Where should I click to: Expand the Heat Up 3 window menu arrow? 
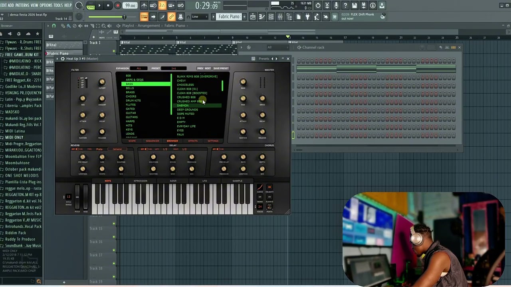point(57,59)
